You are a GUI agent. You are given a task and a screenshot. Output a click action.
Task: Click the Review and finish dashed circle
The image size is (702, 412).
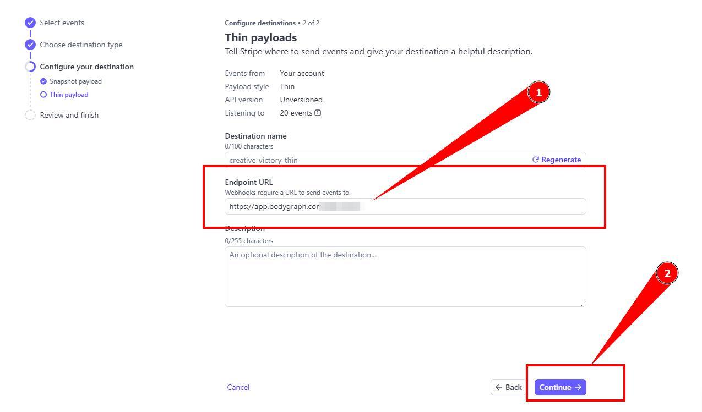point(30,115)
